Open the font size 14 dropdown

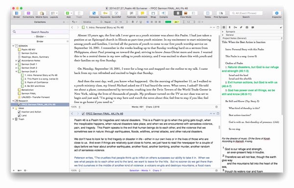click(x=123, y=22)
